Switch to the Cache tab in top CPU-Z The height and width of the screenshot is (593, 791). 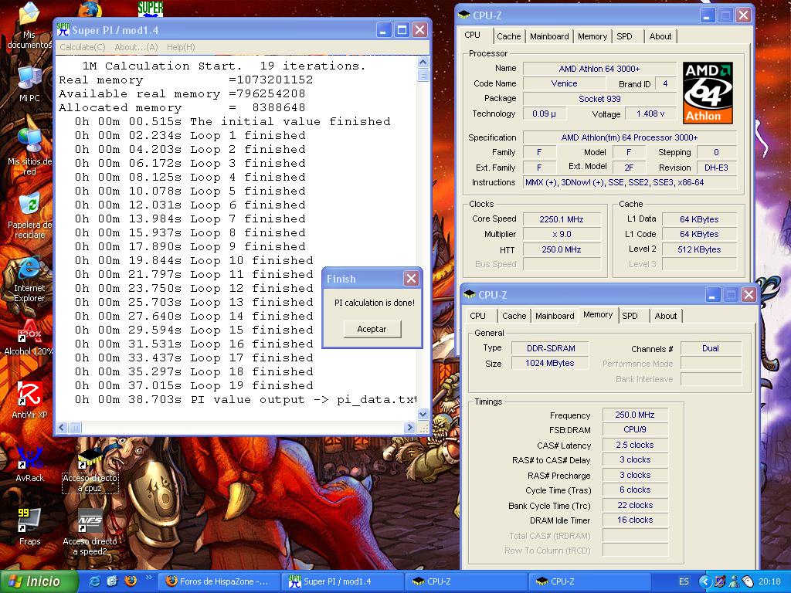click(x=508, y=36)
